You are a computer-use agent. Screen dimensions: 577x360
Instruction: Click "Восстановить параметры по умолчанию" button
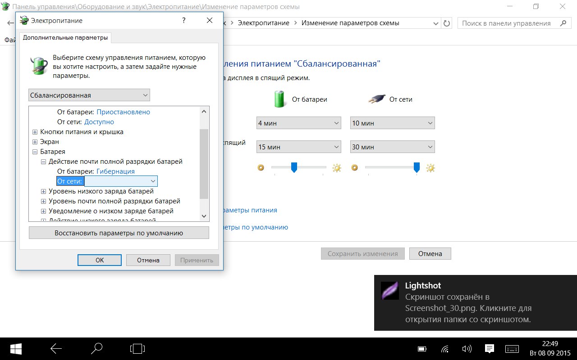[119, 233]
